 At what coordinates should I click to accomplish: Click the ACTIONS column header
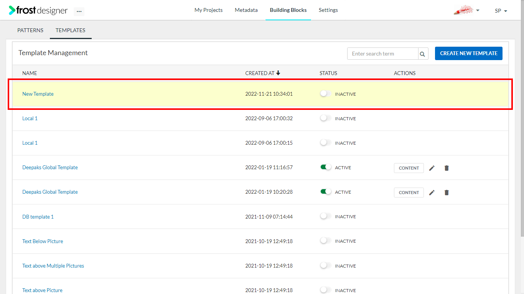click(x=405, y=73)
